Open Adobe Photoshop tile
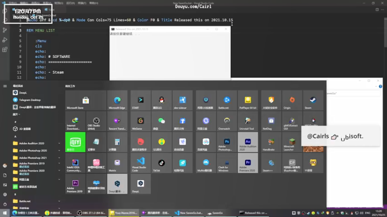387x217 pixels. (x=227, y=142)
